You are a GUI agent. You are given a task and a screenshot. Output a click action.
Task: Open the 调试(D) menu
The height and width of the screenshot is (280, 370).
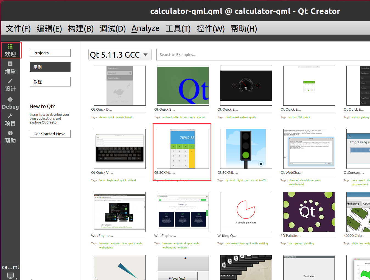[x=113, y=28]
